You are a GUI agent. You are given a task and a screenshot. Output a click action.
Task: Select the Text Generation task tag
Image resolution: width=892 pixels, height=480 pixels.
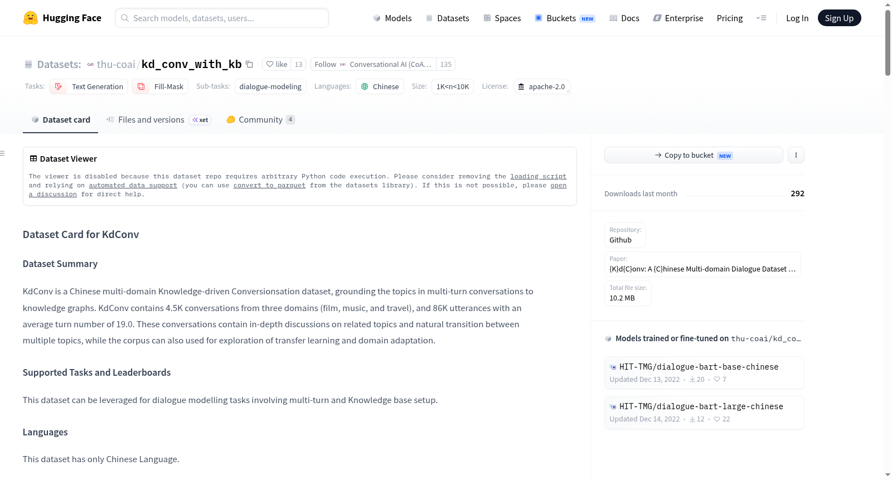click(89, 86)
